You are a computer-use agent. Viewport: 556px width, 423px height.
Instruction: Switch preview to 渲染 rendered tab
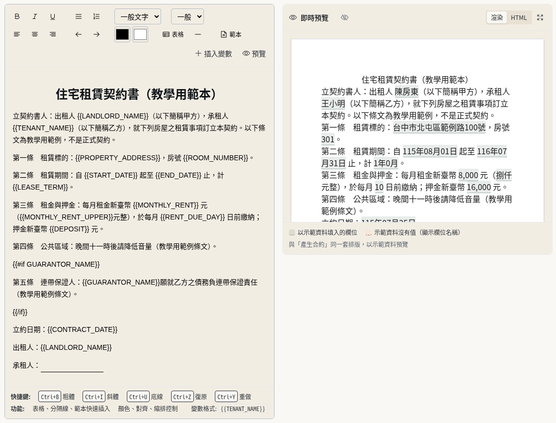click(x=497, y=17)
